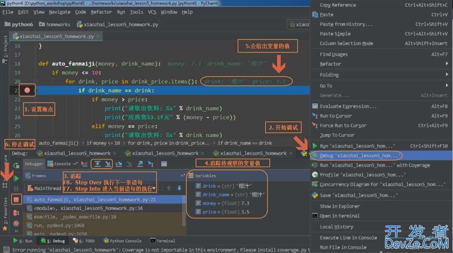453x253 pixels.
Task: Open the 2: Favorites side panel
Action: click(x=5, y=214)
